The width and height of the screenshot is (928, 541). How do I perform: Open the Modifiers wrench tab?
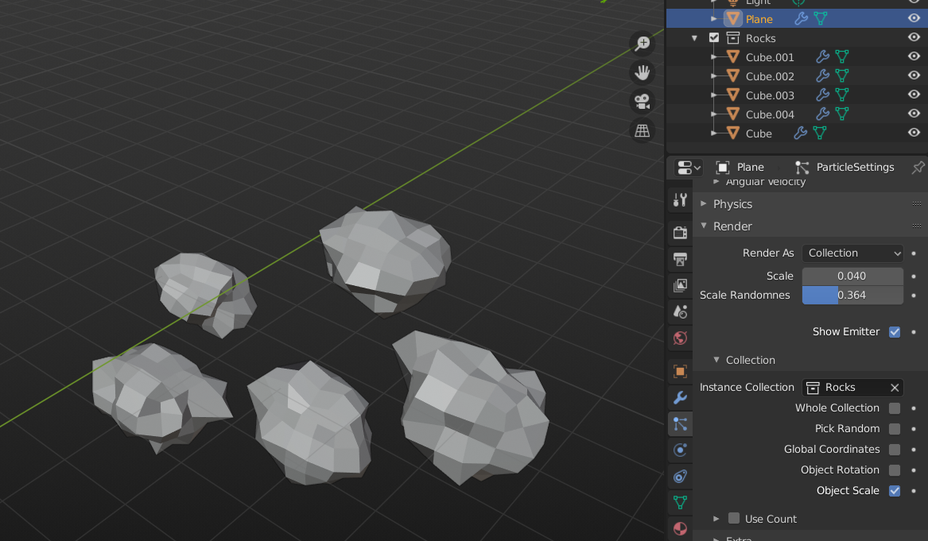[x=680, y=398]
